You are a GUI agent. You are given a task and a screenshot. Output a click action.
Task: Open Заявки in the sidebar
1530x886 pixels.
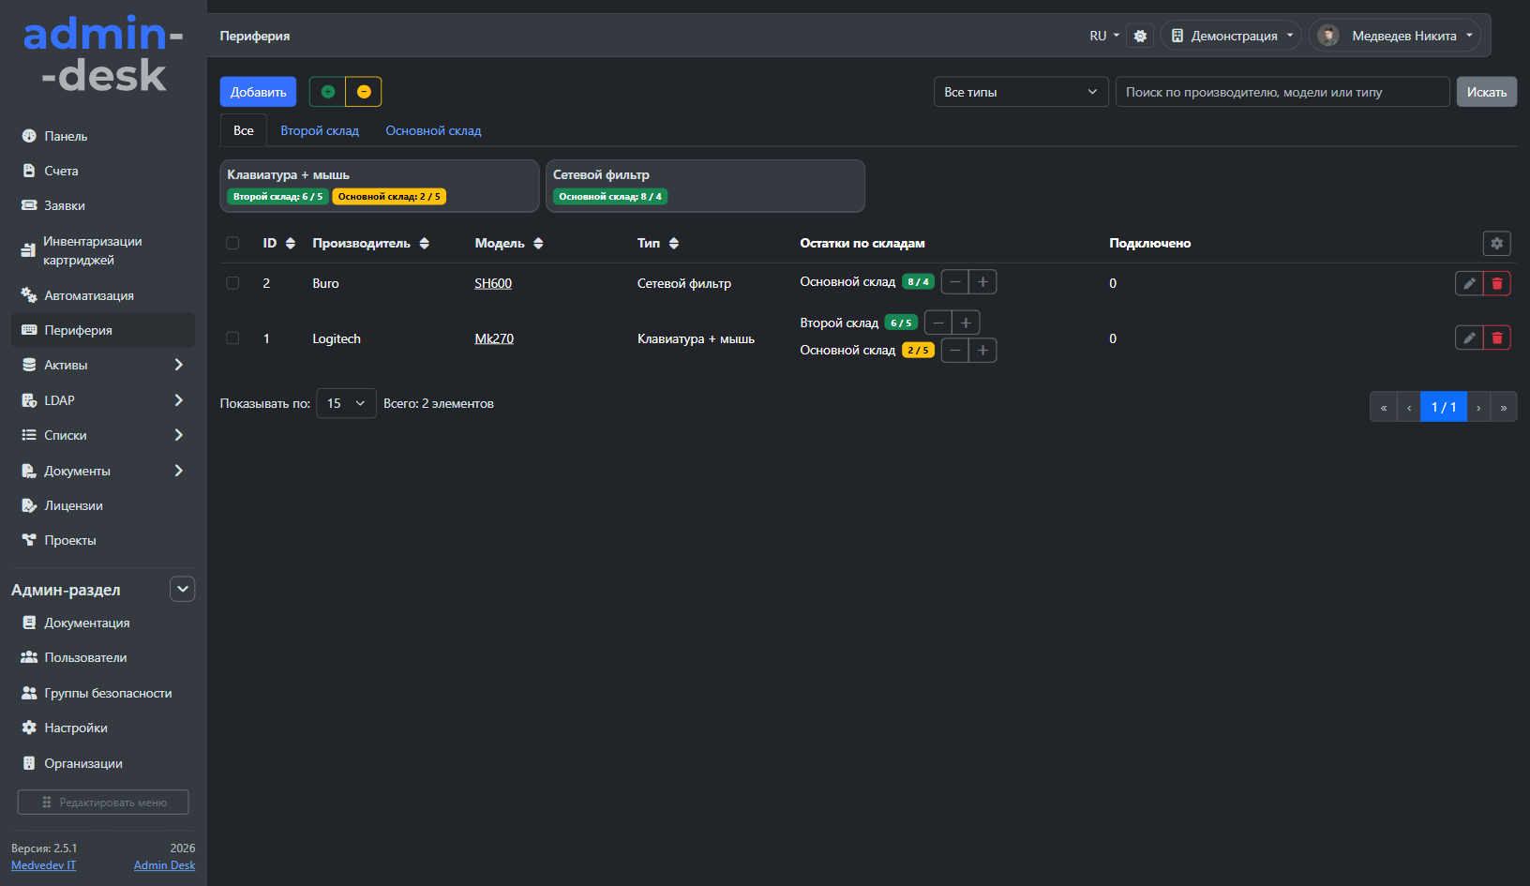[x=103, y=205]
